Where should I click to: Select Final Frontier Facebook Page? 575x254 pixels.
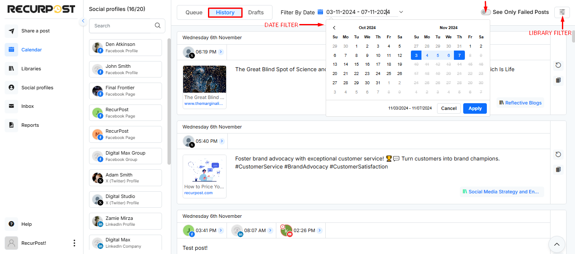coord(126,91)
